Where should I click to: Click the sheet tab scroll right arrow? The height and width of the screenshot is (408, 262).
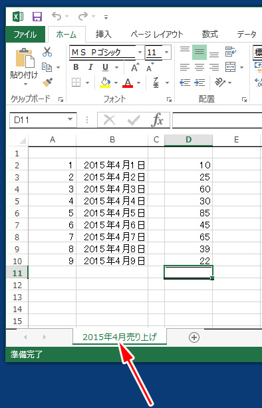(44, 337)
